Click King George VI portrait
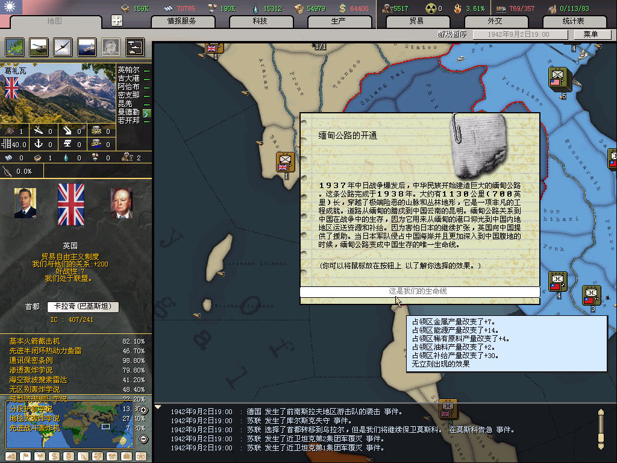Viewport: 617px width, 463px height. click(x=25, y=203)
